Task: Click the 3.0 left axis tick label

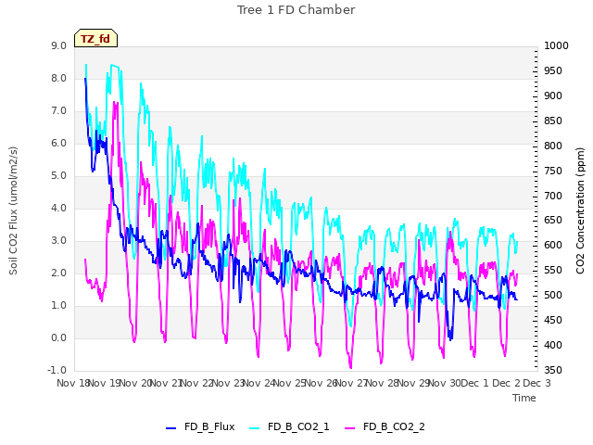Action: click(x=59, y=240)
